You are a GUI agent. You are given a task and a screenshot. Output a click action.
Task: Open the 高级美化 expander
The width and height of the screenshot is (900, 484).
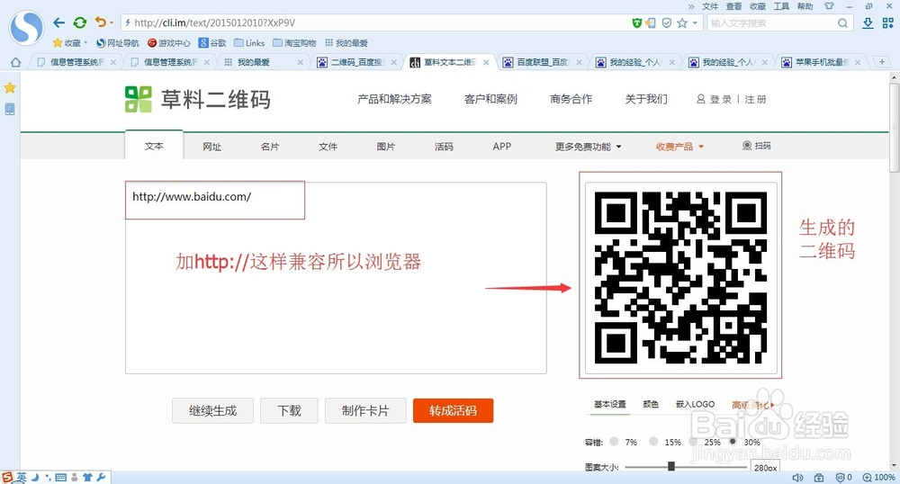tap(752, 405)
